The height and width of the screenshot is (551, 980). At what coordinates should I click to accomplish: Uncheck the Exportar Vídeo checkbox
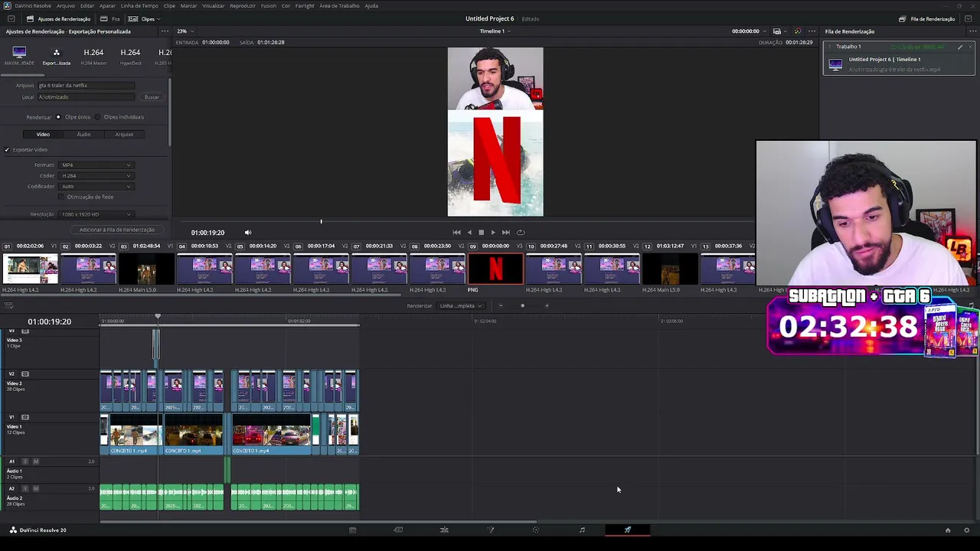point(7,150)
